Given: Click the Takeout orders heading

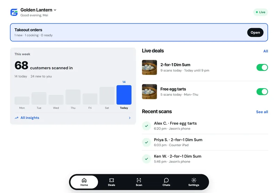Looking at the screenshot, I should 28,30.
